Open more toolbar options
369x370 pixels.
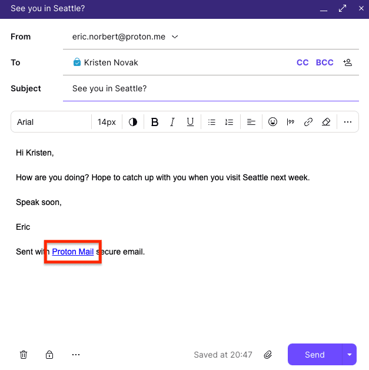click(x=348, y=122)
